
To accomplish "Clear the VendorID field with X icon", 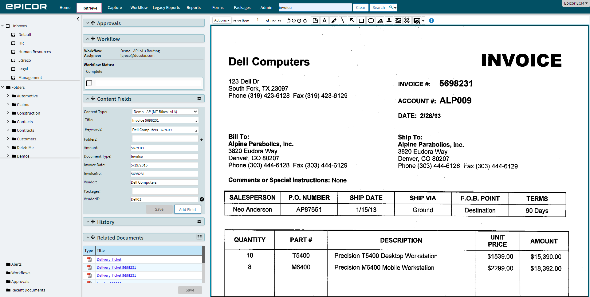I will tap(202, 199).
